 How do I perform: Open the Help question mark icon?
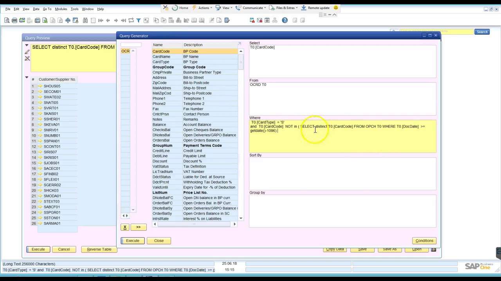click(285, 20)
